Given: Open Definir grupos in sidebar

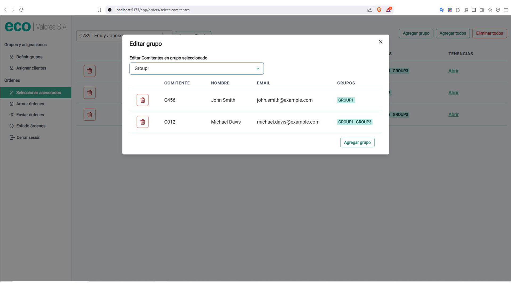Looking at the screenshot, I should tap(29, 57).
